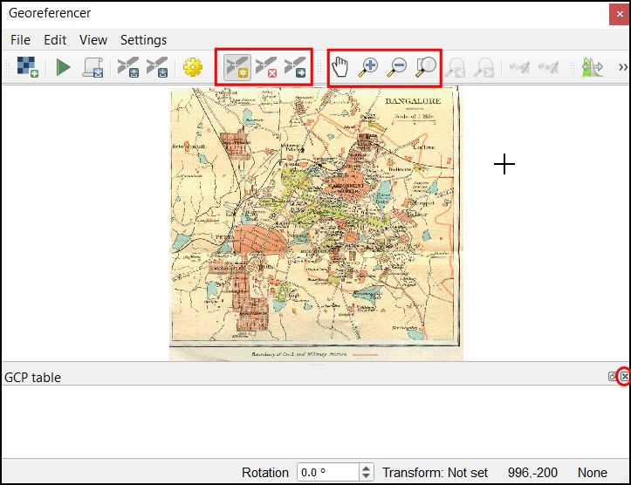Click the Full Histogram Stretch icon
631x485 pixels.
click(x=593, y=67)
